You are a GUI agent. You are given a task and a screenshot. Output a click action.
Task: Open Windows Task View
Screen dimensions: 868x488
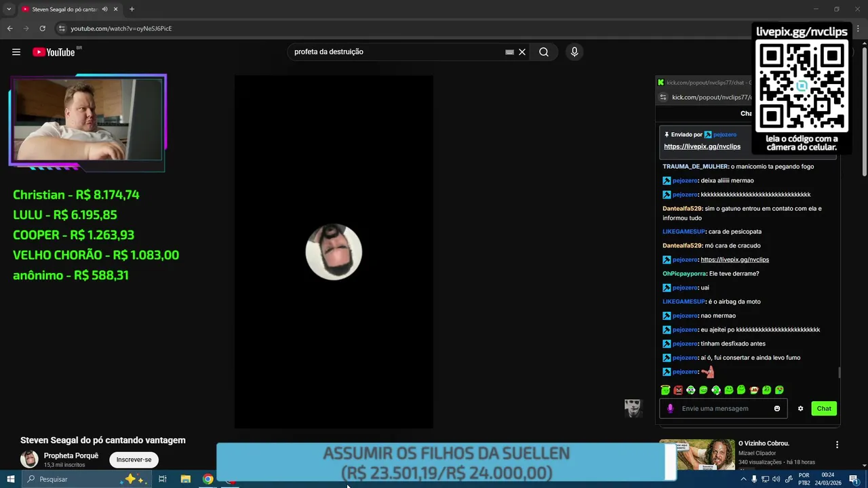point(163,479)
